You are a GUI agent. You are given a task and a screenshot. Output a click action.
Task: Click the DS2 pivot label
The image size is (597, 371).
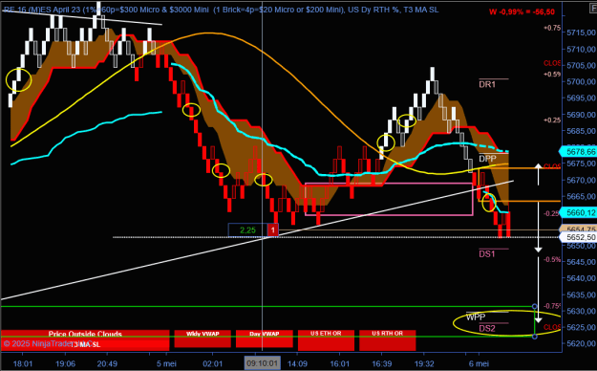coord(487,328)
